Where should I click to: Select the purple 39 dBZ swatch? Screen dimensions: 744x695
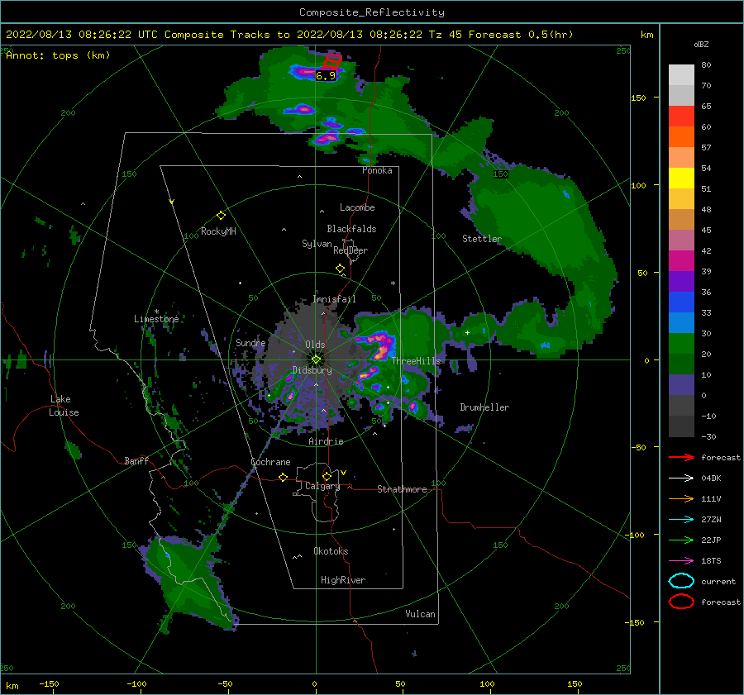(681, 281)
